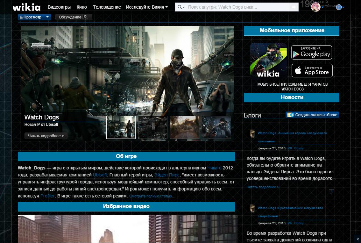This screenshot has height=243, width=361.
Task: Click the 'Новая IP от Ubisoft' caption
Action: pos(41,125)
